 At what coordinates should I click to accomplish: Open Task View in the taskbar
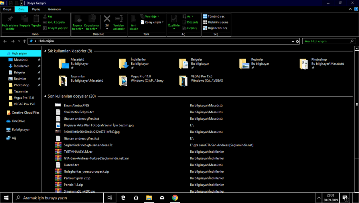click(x=110, y=198)
